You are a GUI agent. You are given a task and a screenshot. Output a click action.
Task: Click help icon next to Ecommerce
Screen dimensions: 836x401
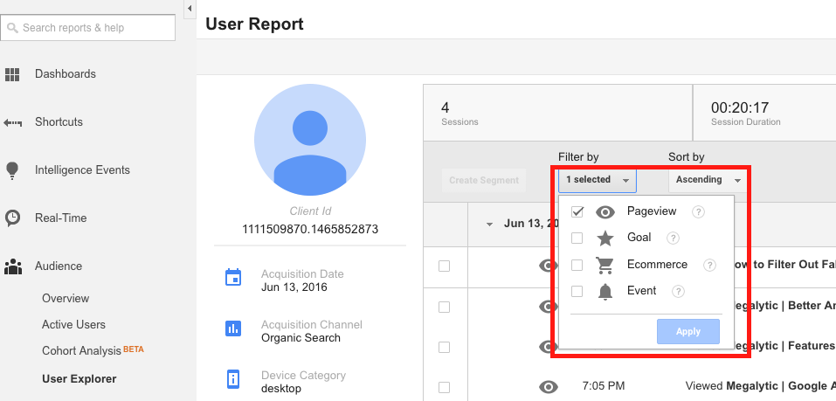coord(709,265)
